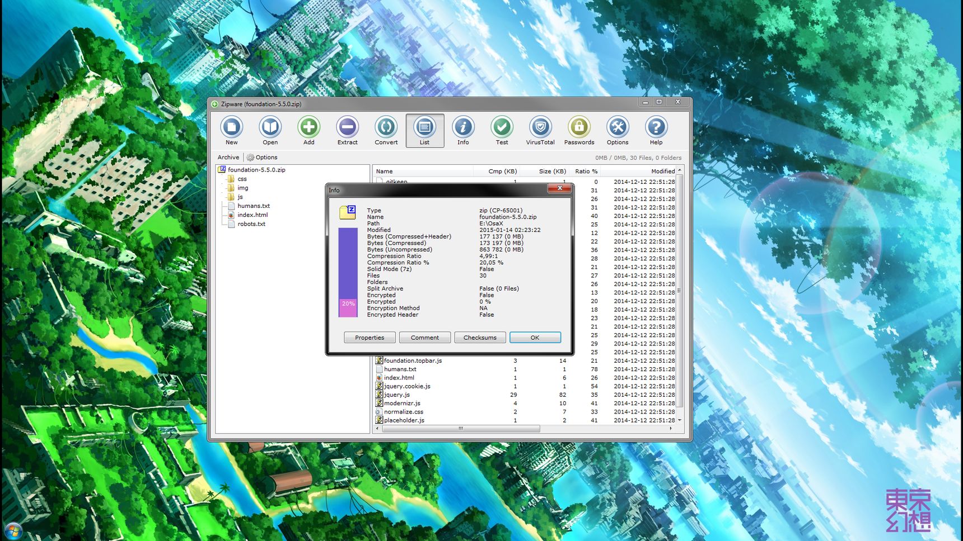Click the jquery.js file icon
The image size is (963, 541).
pyautogui.click(x=379, y=395)
